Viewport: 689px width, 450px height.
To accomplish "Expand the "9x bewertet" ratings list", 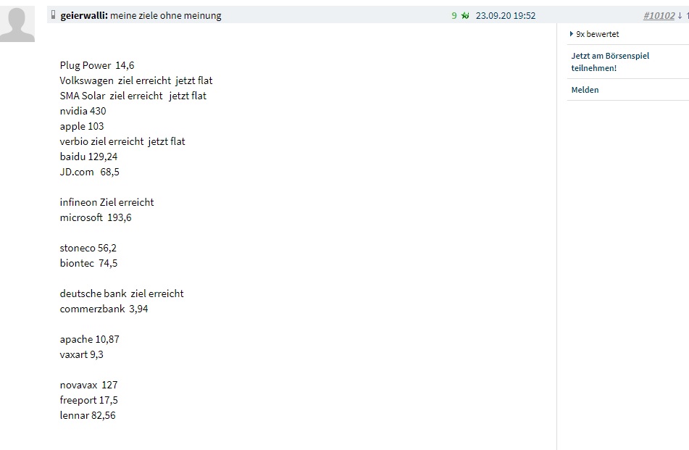I will 596,34.
